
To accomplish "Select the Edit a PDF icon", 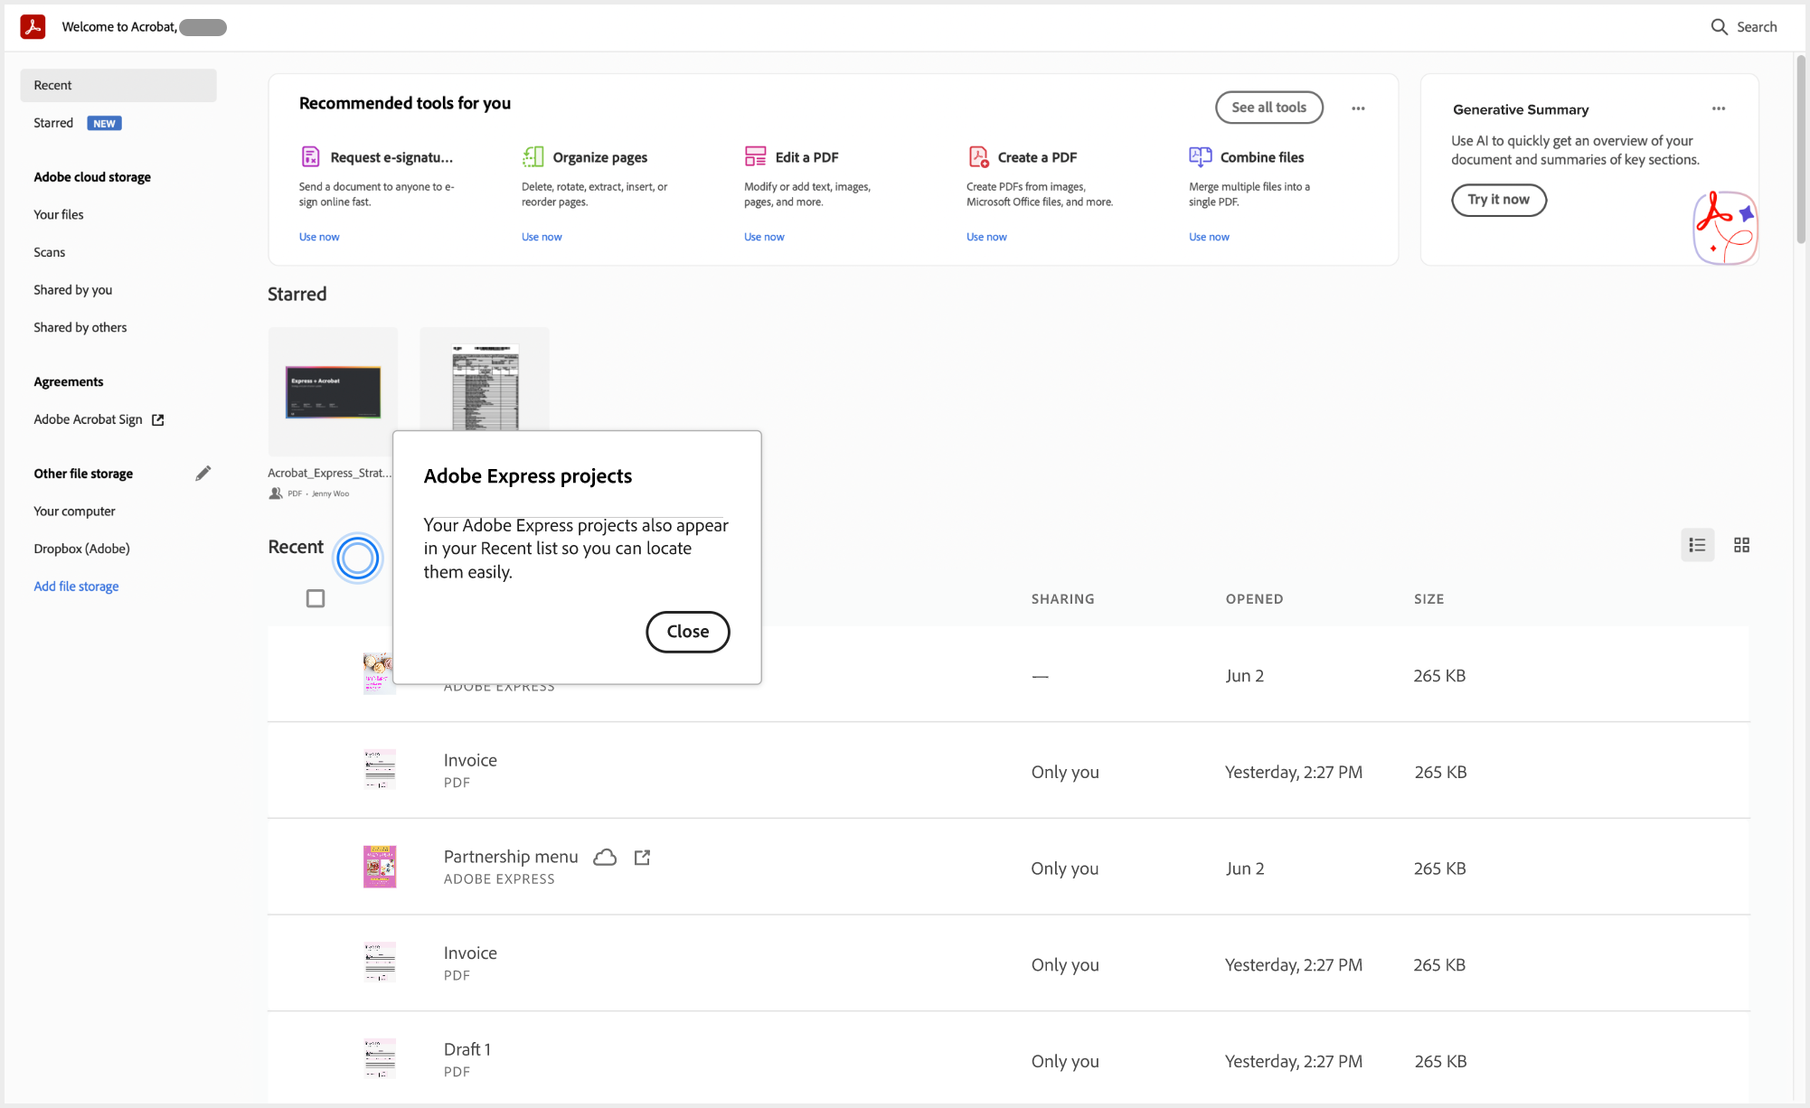I will click(x=756, y=156).
